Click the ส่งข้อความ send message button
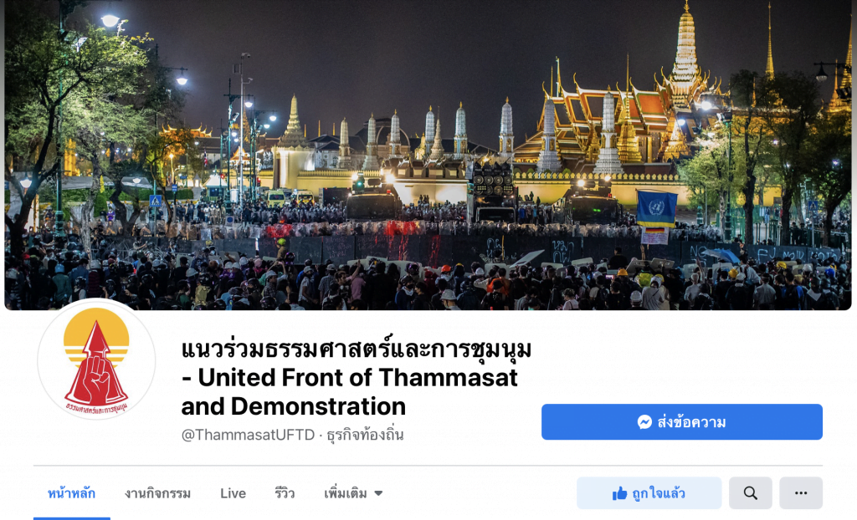 [x=681, y=421]
